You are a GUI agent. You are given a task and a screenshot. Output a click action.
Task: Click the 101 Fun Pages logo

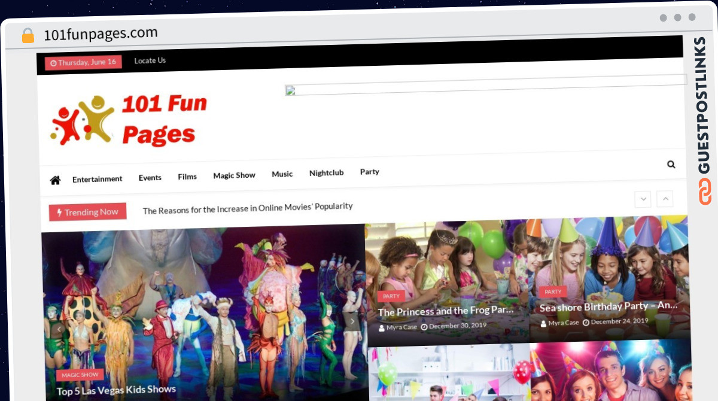click(129, 120)
